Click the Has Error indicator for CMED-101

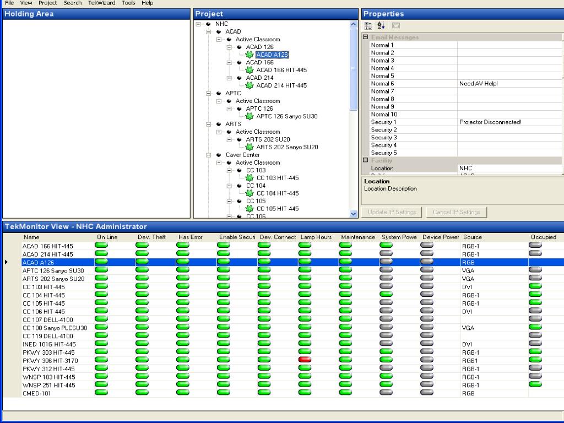pyautogui.click(x=183, y=392)
